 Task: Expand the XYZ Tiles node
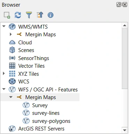coord(4,74)
